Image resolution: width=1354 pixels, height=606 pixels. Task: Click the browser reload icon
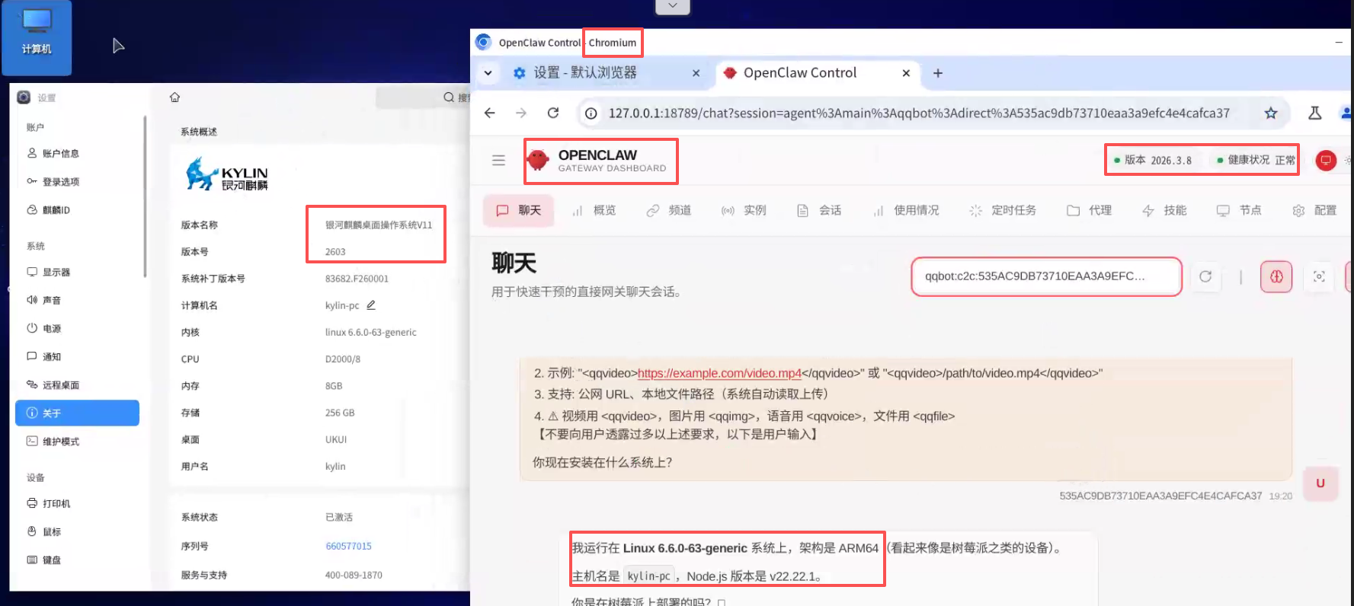tap(553, 113)
